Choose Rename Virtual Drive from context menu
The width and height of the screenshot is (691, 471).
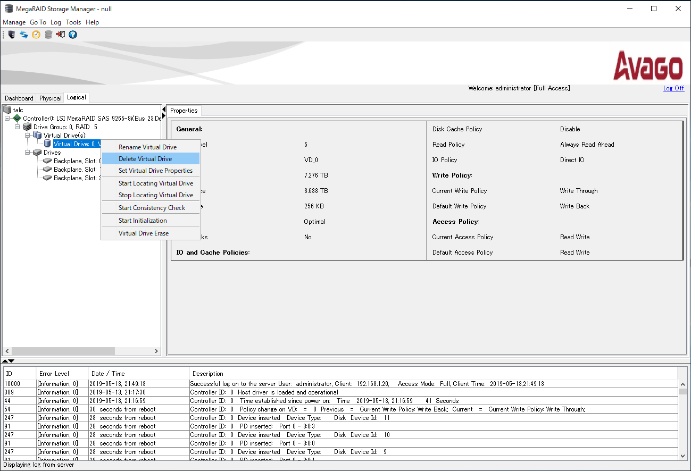coord(151,147)
